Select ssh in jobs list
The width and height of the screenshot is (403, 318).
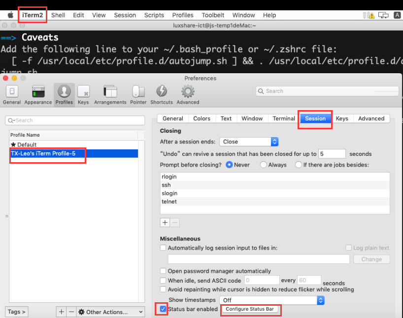[x=275, y=185]
